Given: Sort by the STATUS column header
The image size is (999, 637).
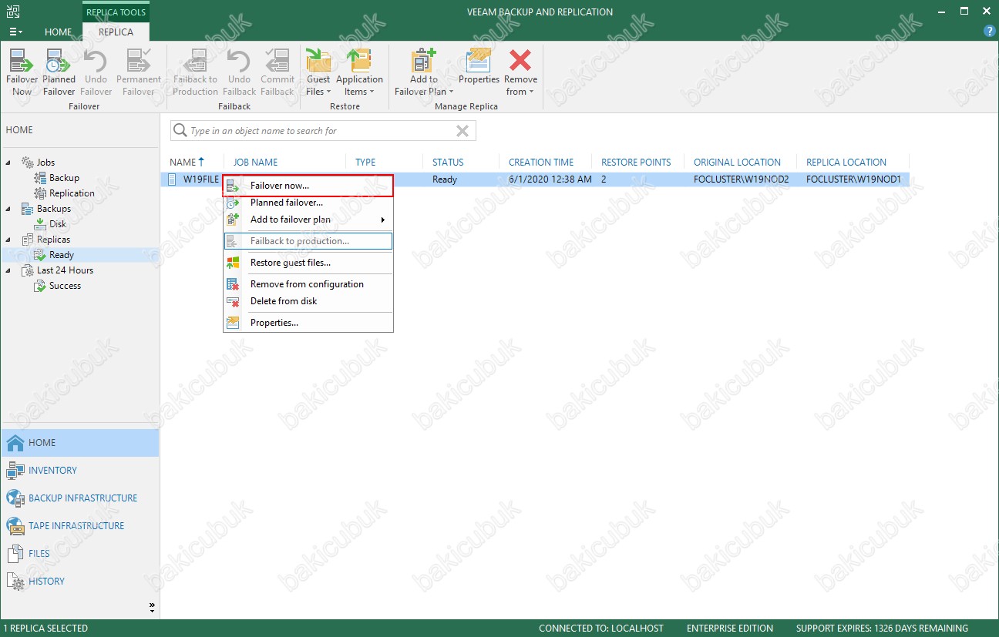Looking at the screenshot, I should 448,162.
